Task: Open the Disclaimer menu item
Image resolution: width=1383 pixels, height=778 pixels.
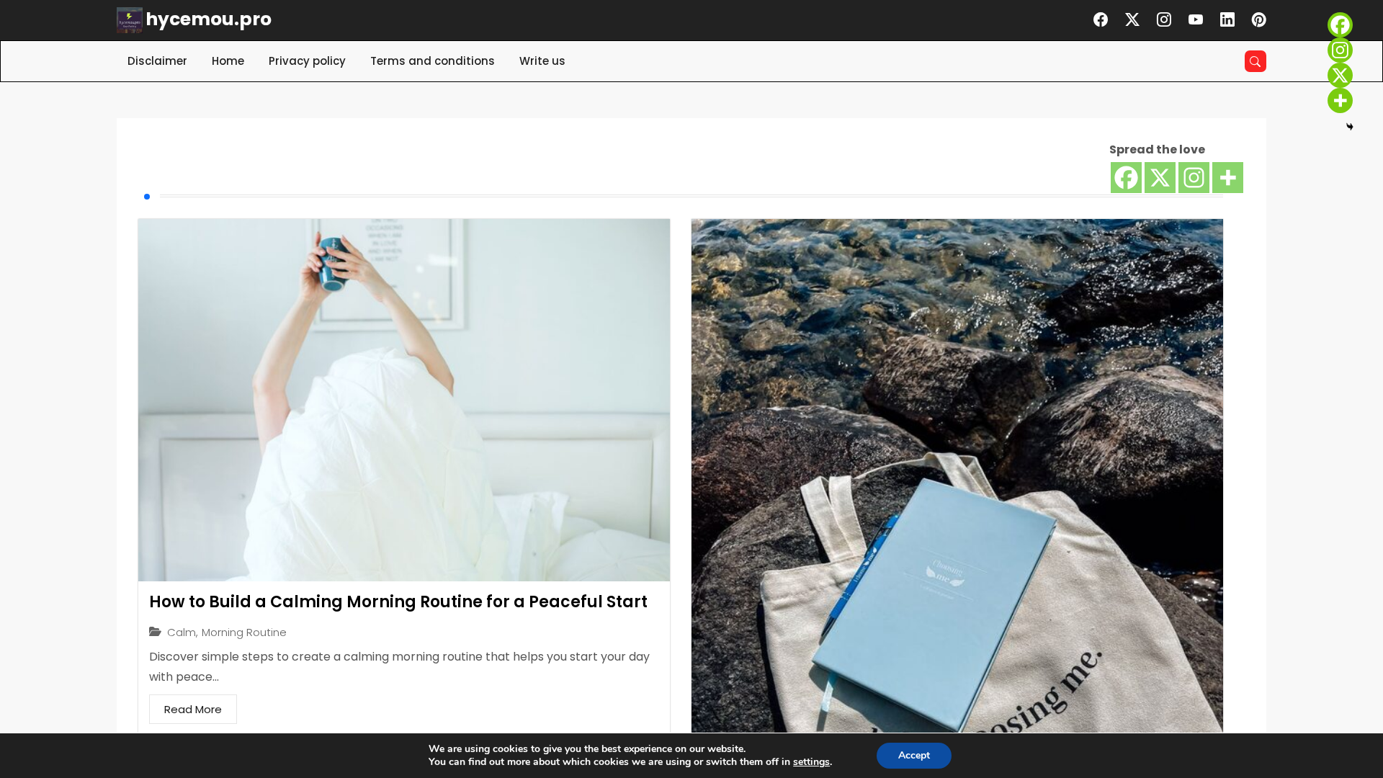Action: point(157,61)
